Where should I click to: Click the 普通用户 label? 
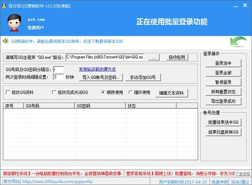point(36,28)
